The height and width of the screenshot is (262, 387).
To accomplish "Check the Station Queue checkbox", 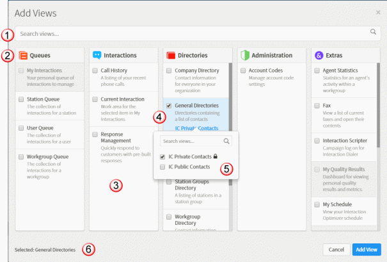I will coord(21,99).
